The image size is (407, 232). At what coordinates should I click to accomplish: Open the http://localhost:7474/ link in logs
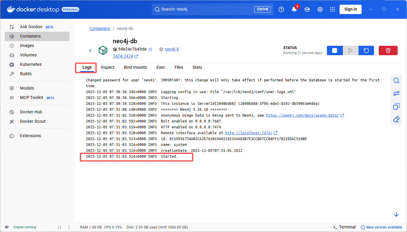coord(249,133)
